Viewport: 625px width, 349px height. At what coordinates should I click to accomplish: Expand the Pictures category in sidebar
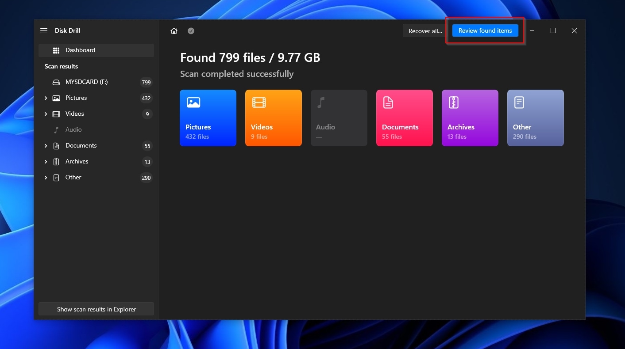point(46,98)
